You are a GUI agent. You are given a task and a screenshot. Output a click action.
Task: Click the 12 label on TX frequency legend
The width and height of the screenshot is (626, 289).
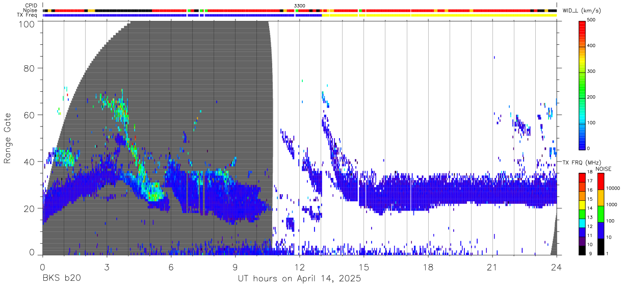coord(591,227)
